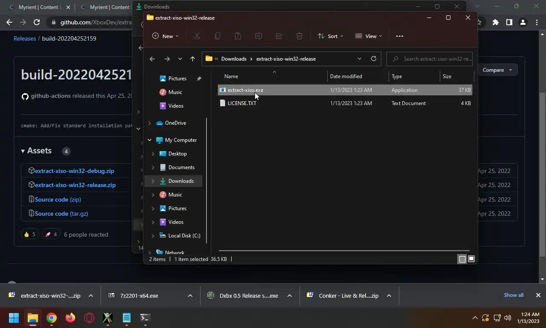Close the Chrome downloads bar

[538, 295]
